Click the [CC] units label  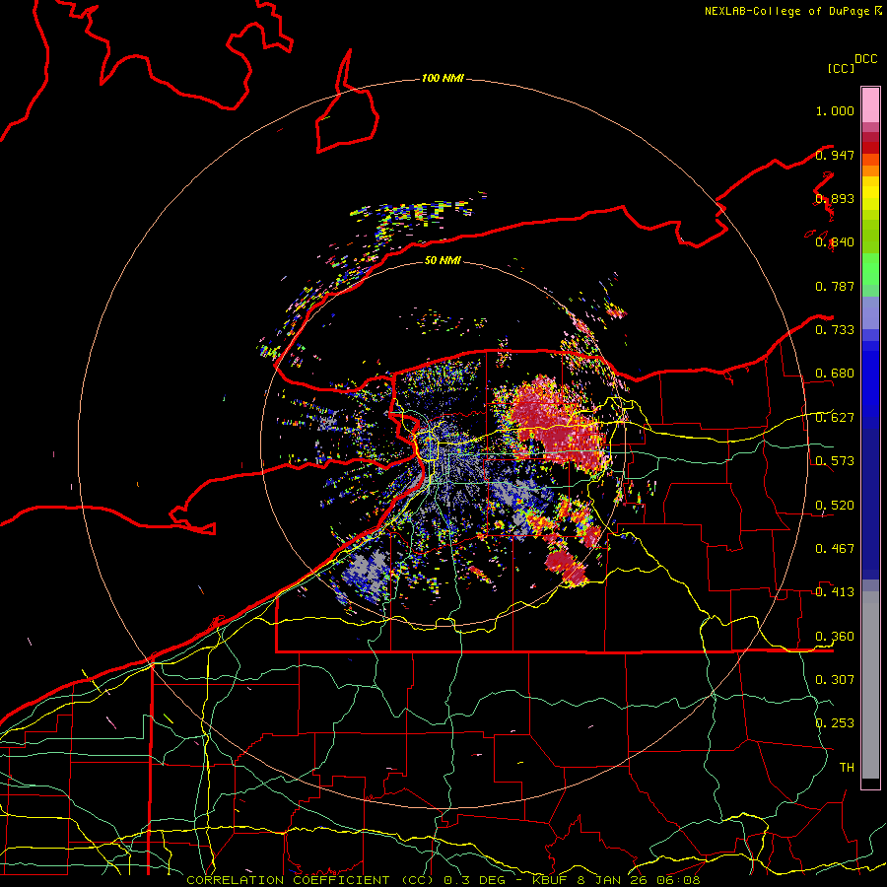coord(841,68)
